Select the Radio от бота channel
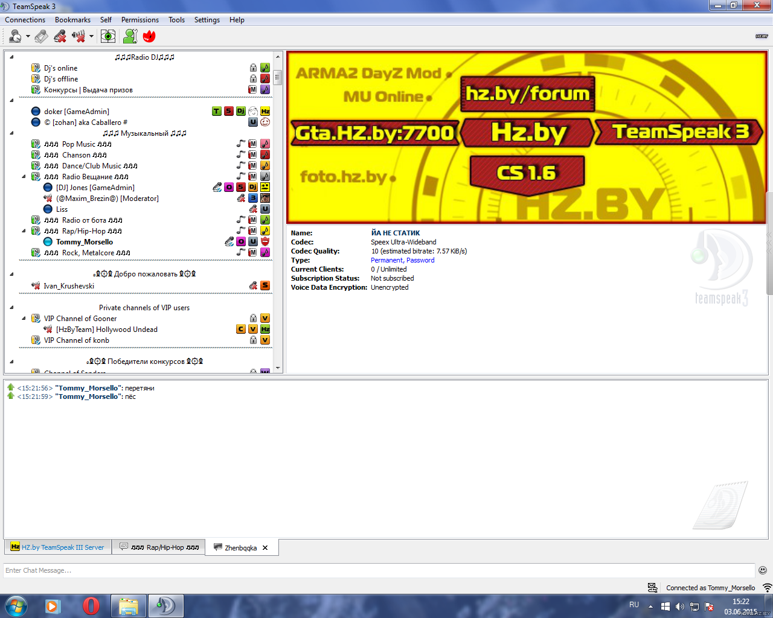The width and height of the screenshot is (773, 618). [x=83, y=220]
